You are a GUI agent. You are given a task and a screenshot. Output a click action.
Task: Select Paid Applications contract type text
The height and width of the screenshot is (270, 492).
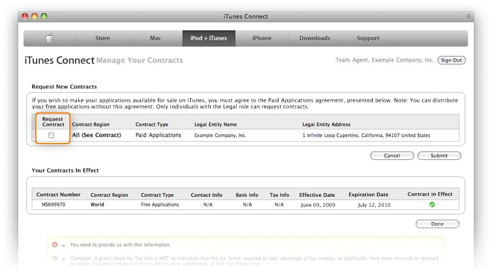pos(158,135)
